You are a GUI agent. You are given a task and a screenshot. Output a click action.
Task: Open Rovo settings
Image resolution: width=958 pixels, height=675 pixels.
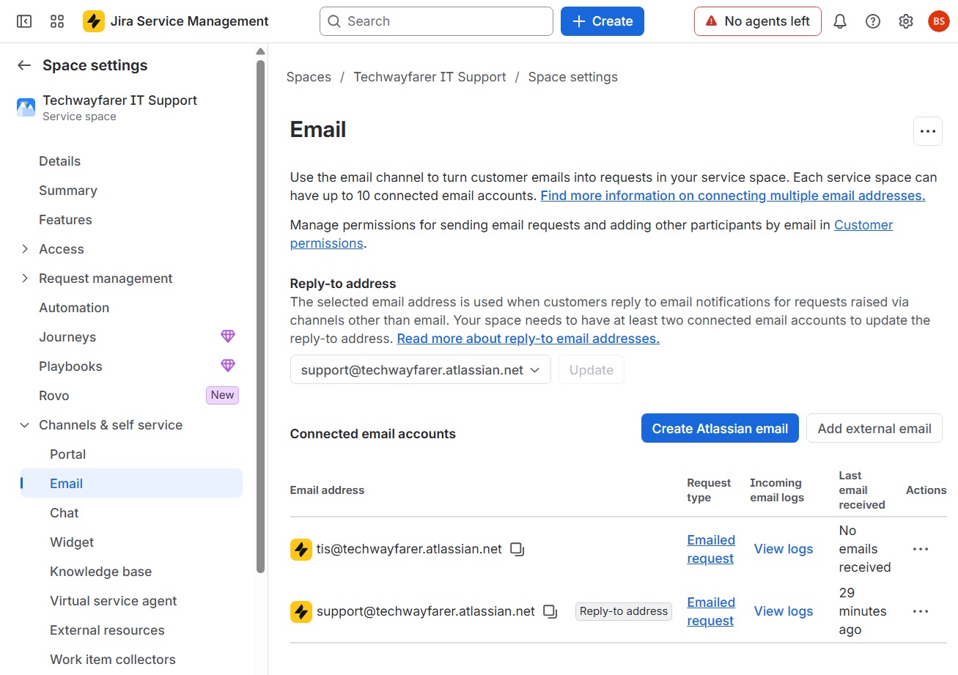[x=54, y=396]
